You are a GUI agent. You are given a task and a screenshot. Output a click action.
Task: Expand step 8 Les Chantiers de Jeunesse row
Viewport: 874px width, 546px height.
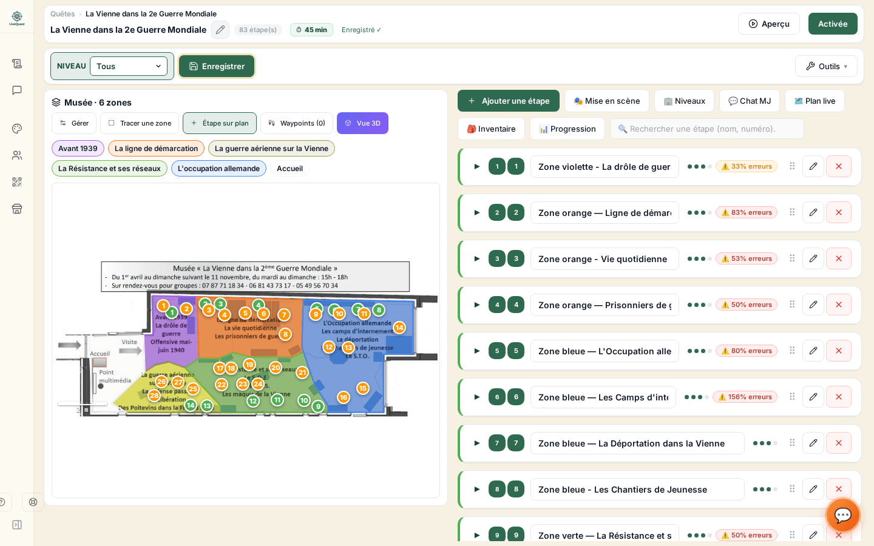(477, 489)
